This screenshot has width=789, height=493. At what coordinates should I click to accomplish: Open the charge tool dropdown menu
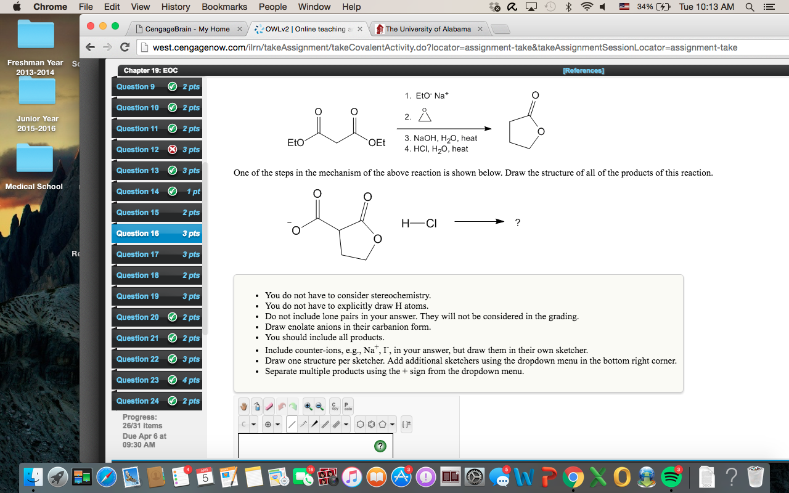[x=277, y=424]
